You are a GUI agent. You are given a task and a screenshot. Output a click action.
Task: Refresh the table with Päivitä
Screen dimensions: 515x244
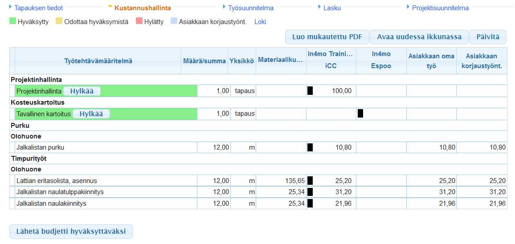[487, 37]
